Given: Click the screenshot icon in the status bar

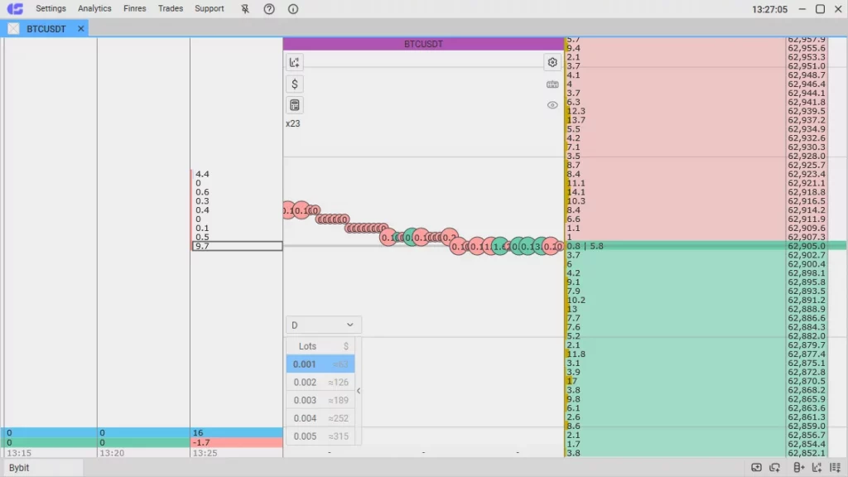Looking at the screenshot, I should [x=756, y=468].
